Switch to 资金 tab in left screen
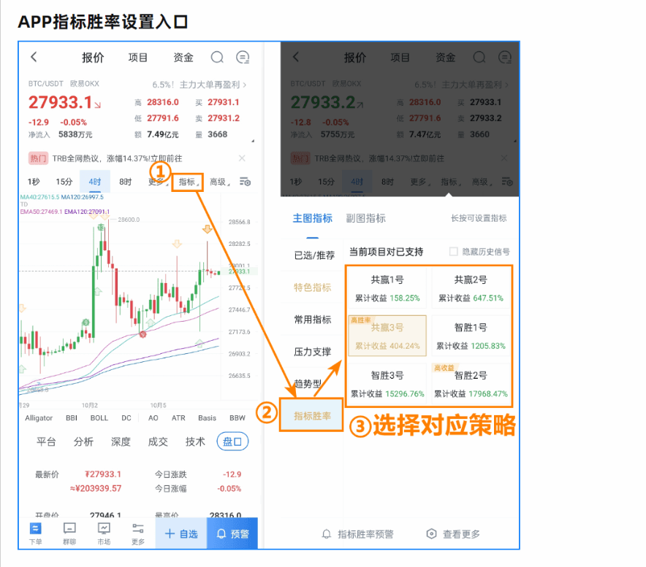646x567 pixels. point(183,57)
